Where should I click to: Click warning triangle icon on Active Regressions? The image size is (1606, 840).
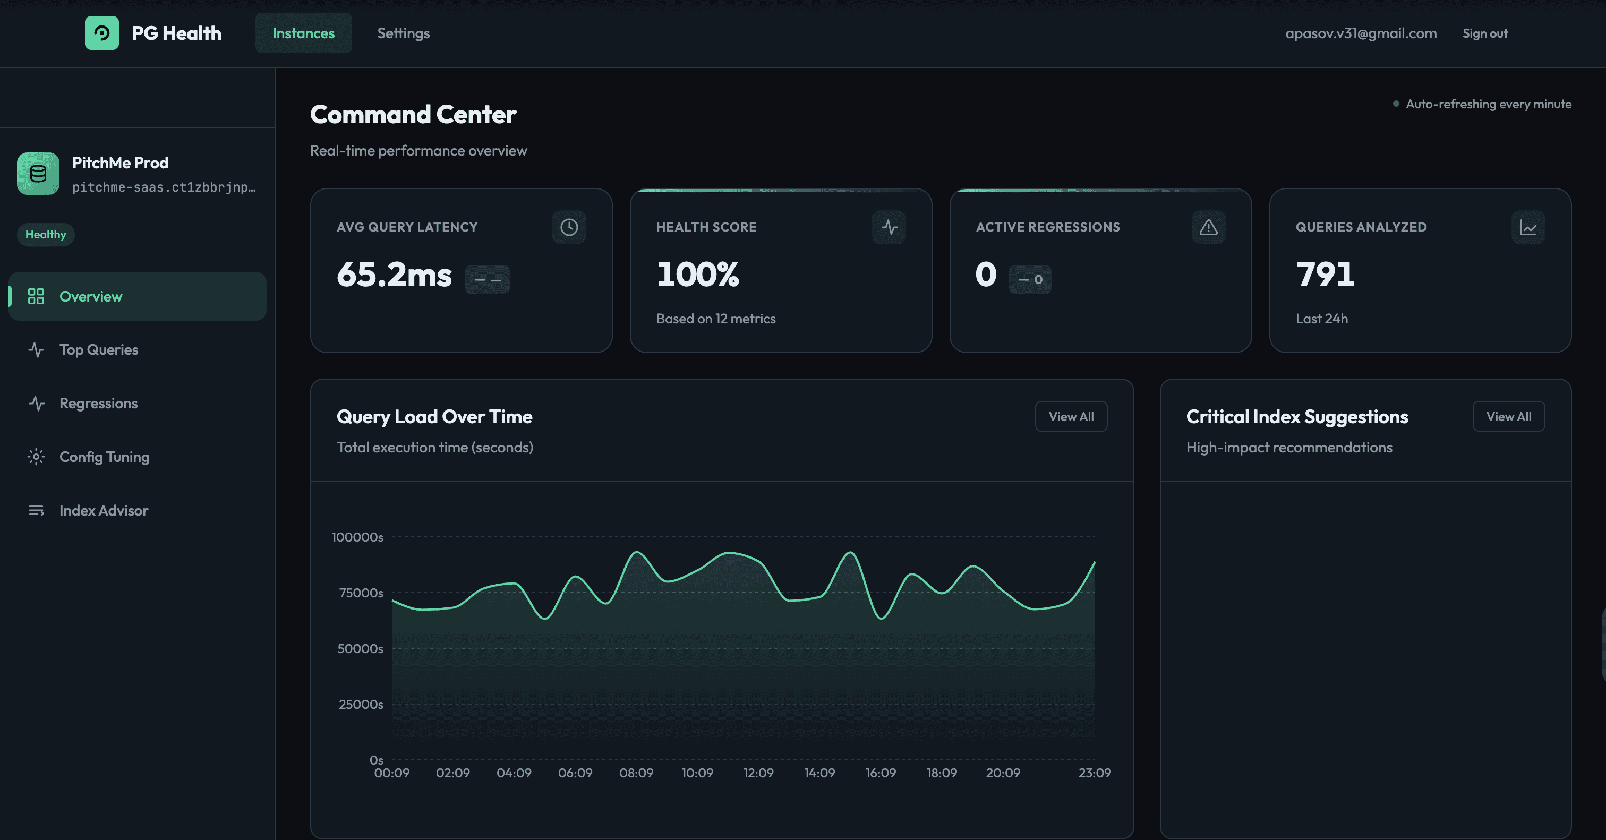tap(1208, 227)
